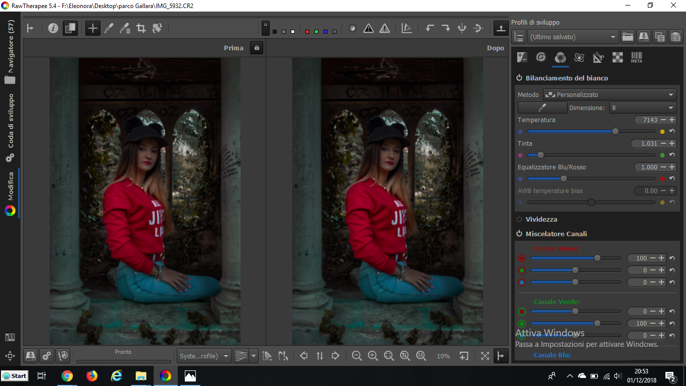Image resolution: width=686 pixels, height=386 pixels.
Task: Select the Raw checkerboard tools panel
Action: pos(617,57)
